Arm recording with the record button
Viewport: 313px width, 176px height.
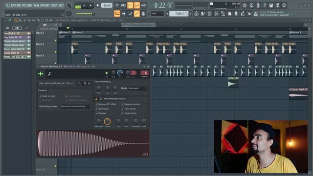pyautogui.click(x=97, y=5)
